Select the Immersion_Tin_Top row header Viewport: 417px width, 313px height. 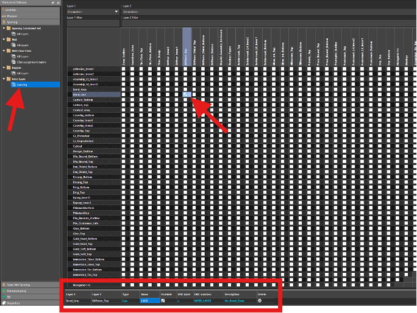(94, 275)
